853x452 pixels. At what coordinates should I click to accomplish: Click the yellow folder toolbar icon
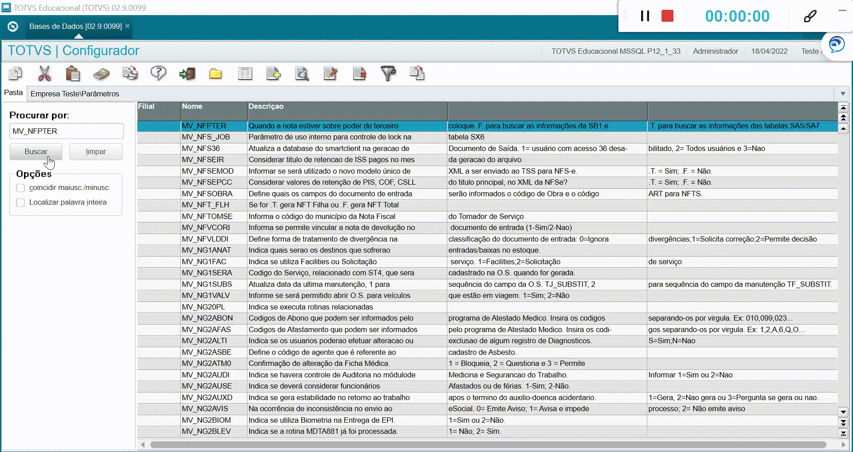coord(215,73)
